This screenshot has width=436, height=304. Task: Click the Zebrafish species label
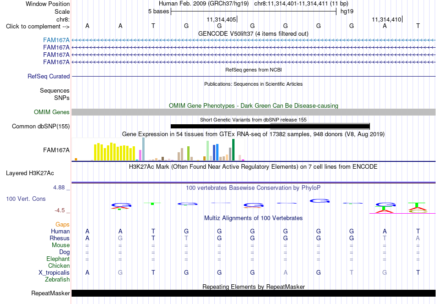click(57, 279)
